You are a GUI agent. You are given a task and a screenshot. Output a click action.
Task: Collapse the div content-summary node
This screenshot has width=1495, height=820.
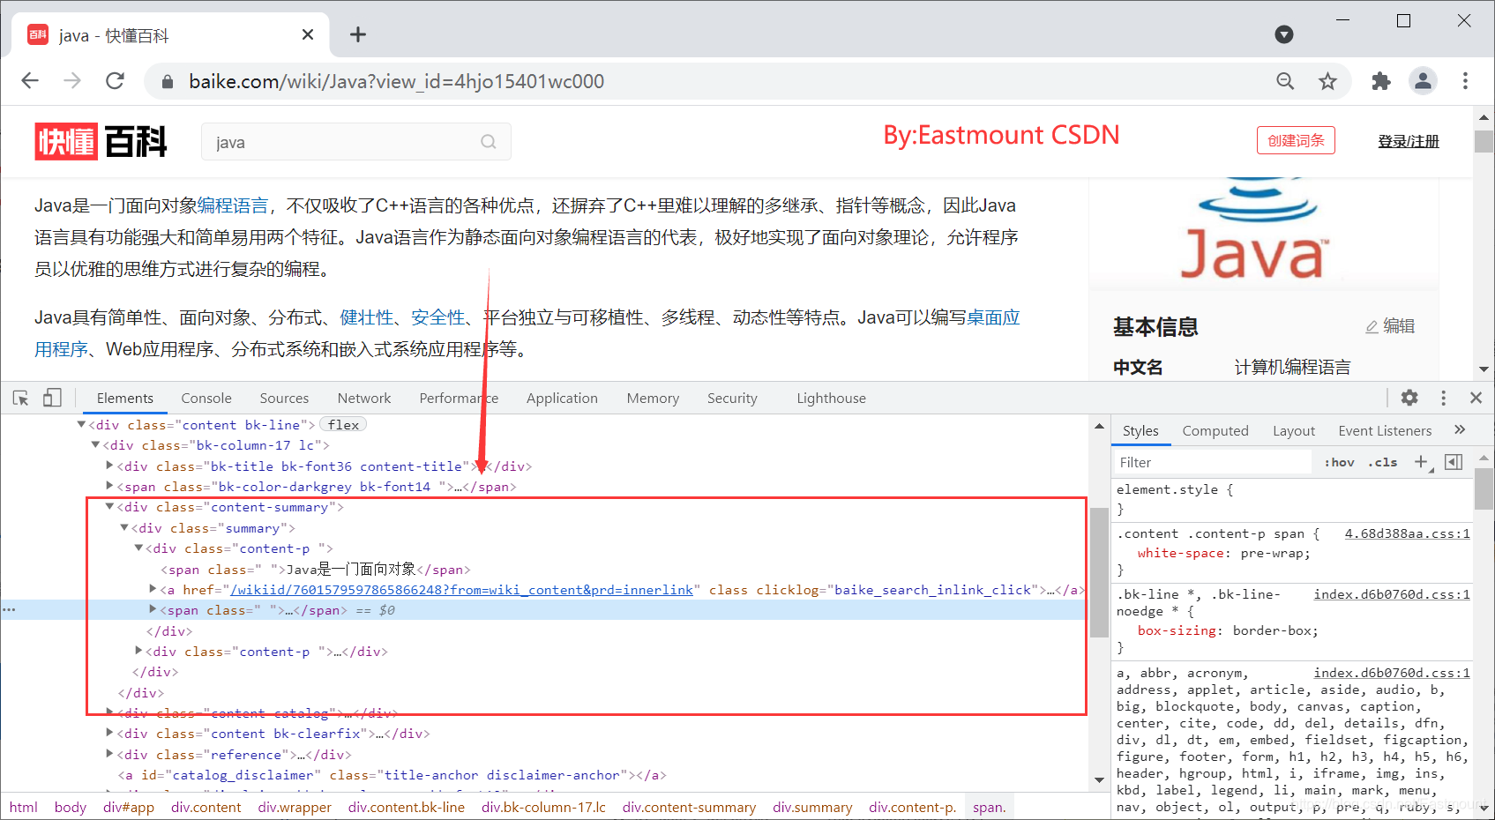109,506
